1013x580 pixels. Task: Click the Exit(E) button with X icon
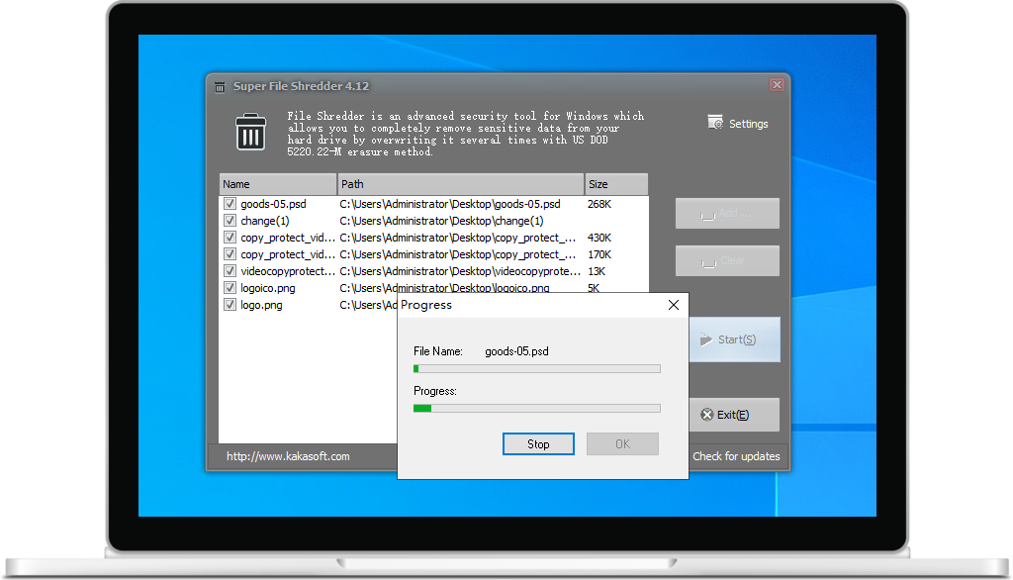click(x=726, y=415)
